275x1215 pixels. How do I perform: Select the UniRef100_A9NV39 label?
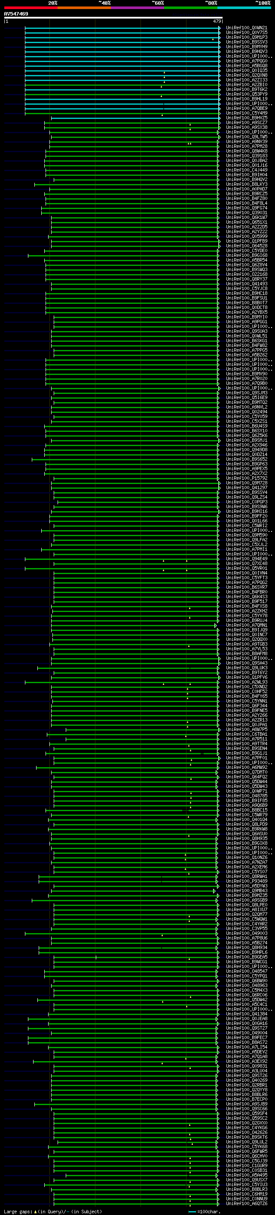[x=246, y=141]
